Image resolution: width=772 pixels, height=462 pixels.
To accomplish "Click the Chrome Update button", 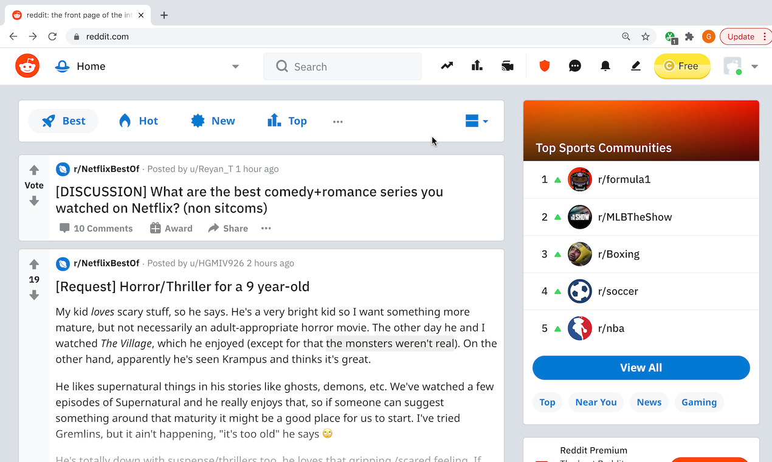I will coord(745,36).
